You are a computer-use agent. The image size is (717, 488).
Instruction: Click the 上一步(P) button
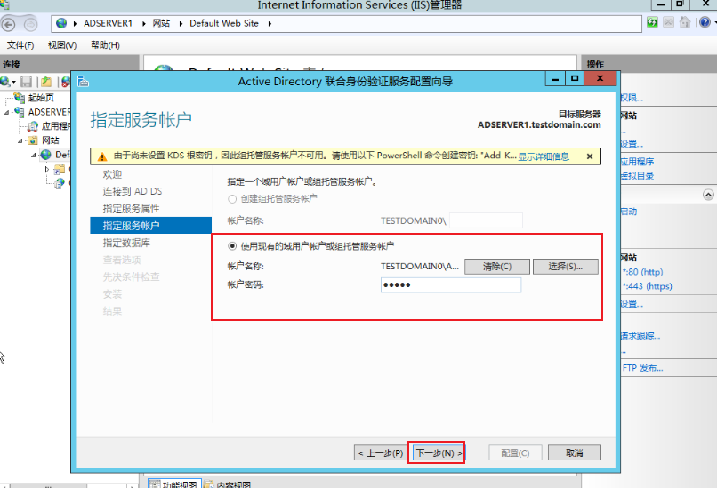tap(381, 452)
